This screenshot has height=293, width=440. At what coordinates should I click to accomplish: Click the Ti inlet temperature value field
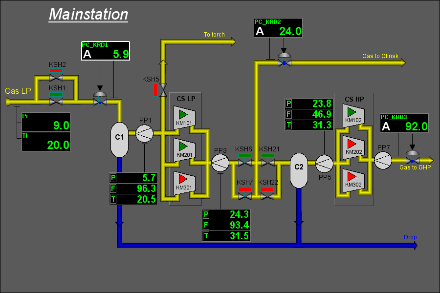pos(45,142)
